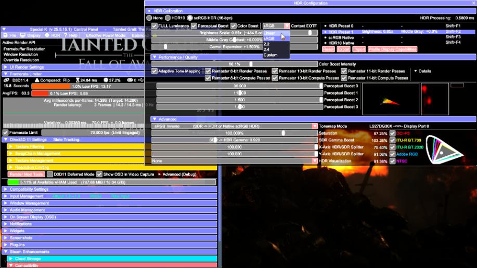Viewport: 477px width, 268px height.
Task: Expand Advanced (Debug) options
Action: 177,175
